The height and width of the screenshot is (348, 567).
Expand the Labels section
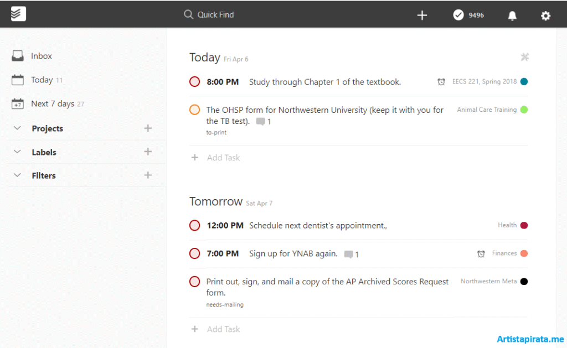point(16,152)
